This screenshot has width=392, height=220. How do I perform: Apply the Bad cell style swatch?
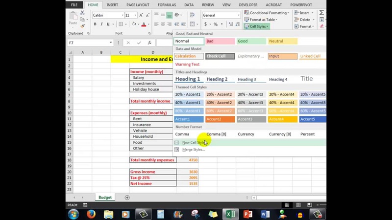coord(220,41)
